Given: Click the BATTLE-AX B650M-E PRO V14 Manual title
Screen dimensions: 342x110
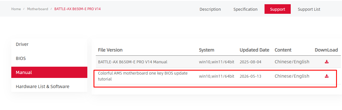Looking at the screenshot, I should [132, 62].
